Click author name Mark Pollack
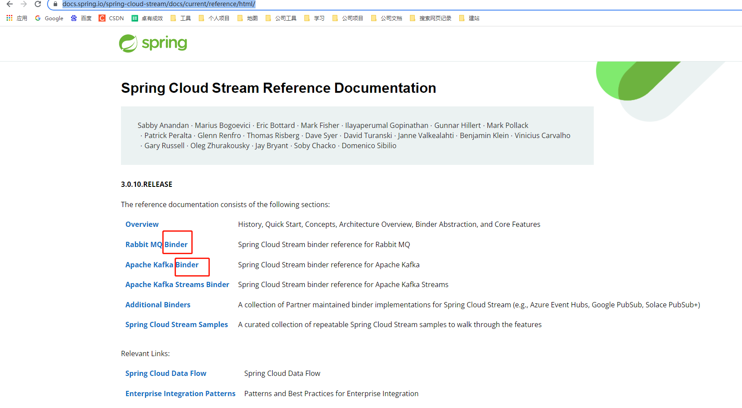 [x=508, y=125]
